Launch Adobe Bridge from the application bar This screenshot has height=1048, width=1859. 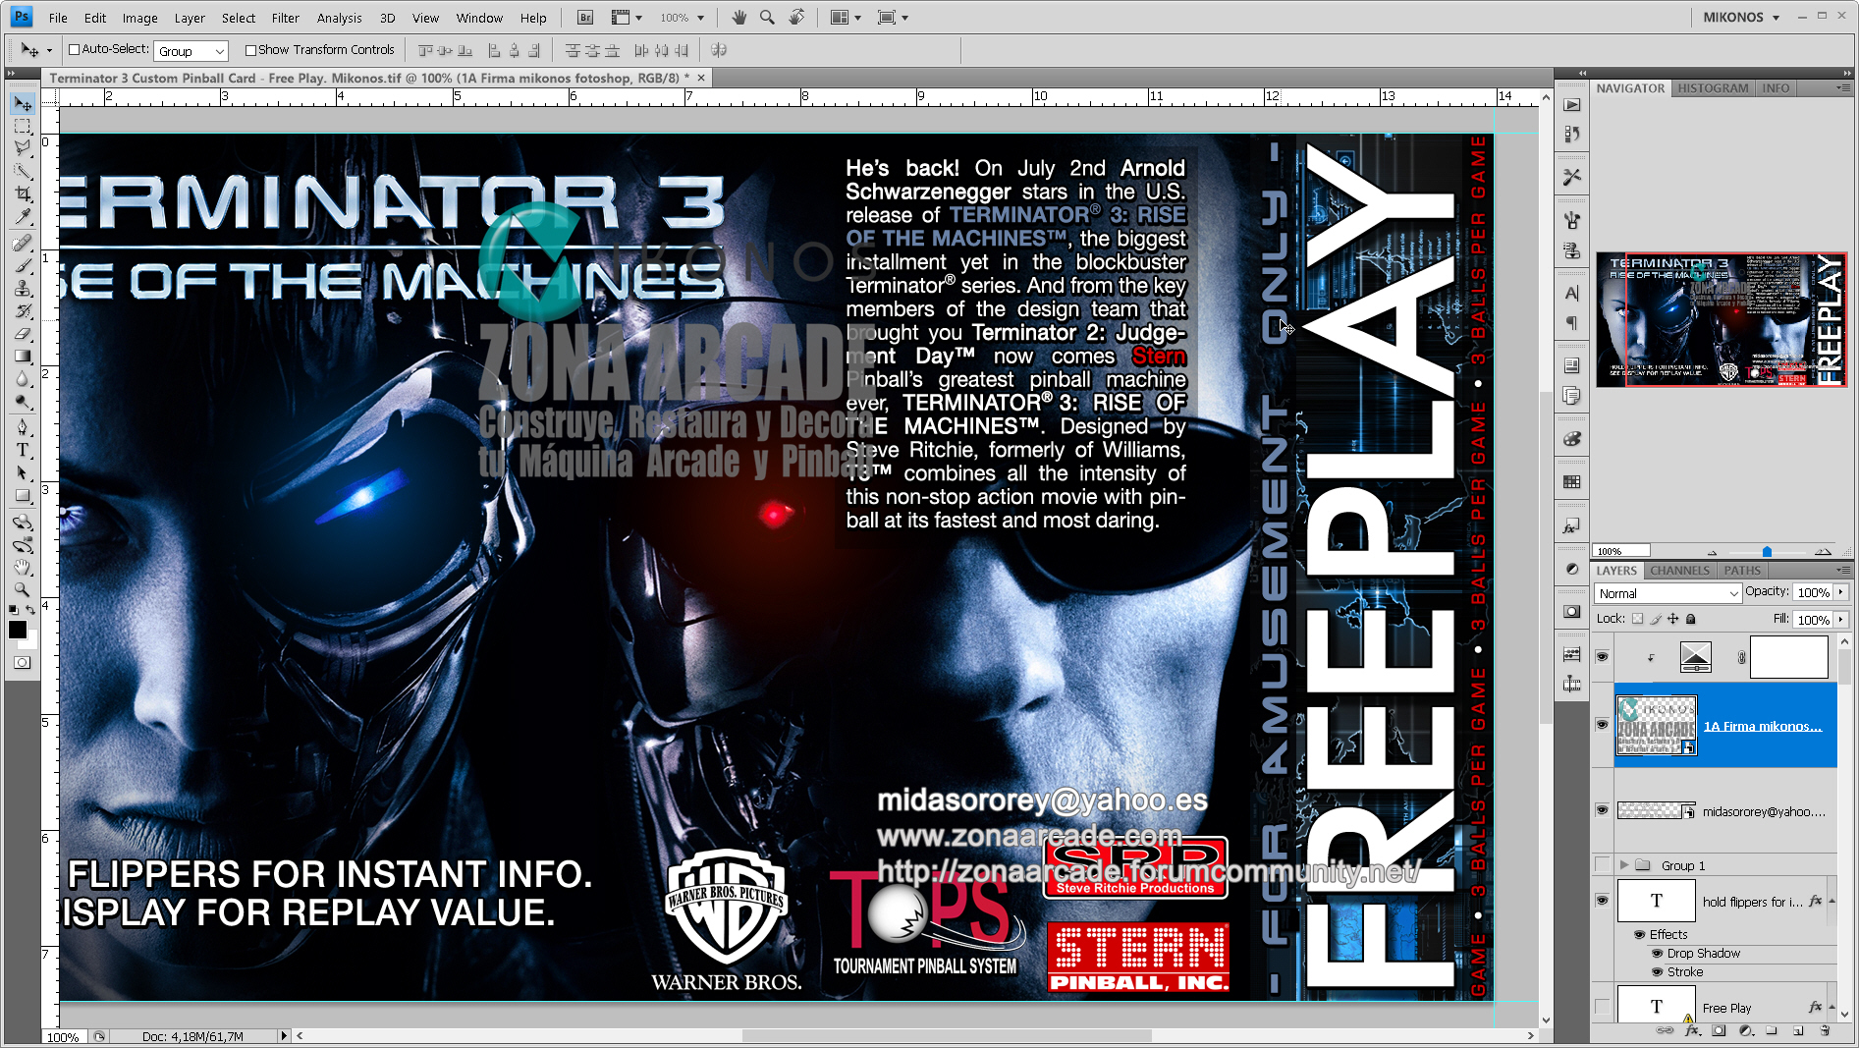[x=585, y=18]
